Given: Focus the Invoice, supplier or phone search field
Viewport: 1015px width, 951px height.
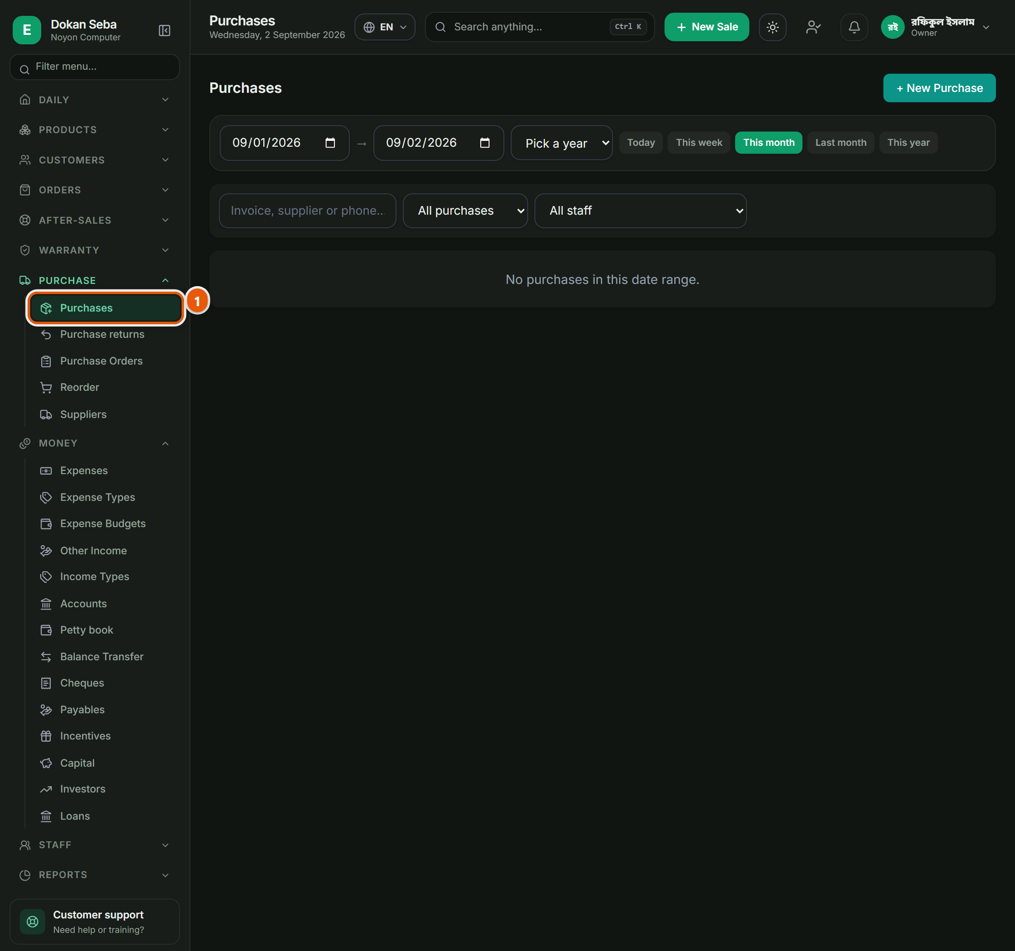Looking at the screenshot, I should click(x=307, y=211).
